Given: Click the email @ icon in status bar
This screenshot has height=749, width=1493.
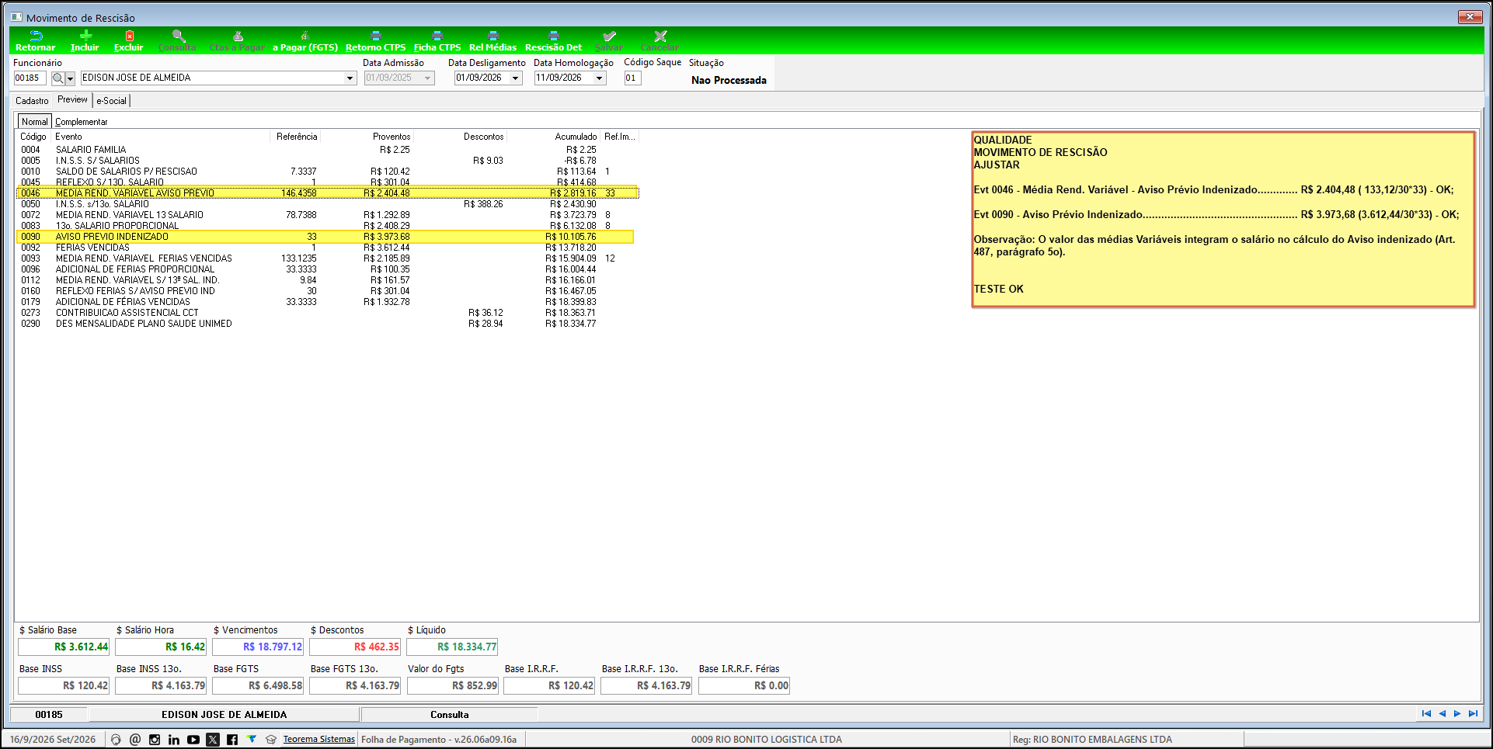Looking at the screenshot, I should tap(135, 740).
